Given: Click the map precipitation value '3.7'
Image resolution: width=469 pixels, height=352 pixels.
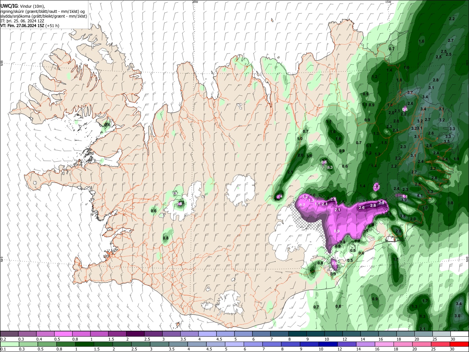Looking at the screenshot, I should pyautogui.click(x=410, y=93).
